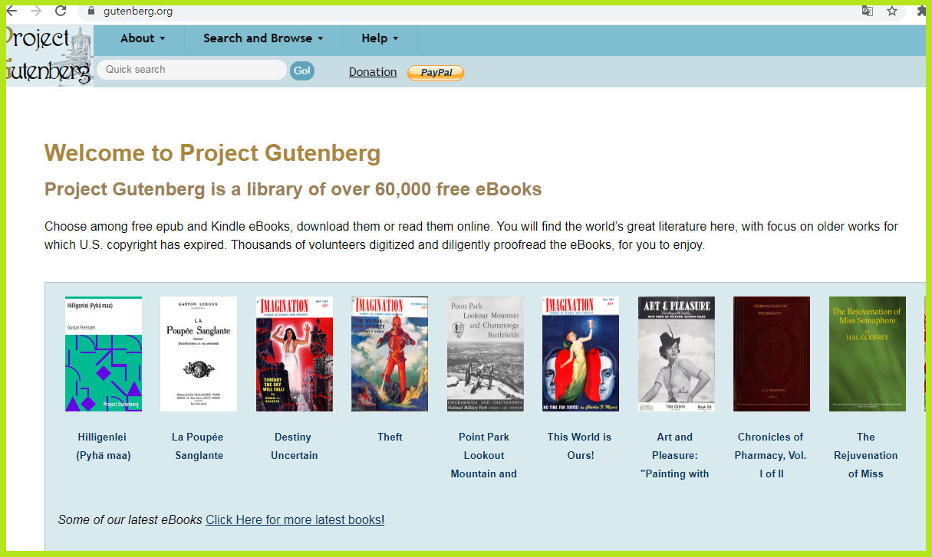Click the Go! search button
The image size is (932, 557).
[302, 70]
